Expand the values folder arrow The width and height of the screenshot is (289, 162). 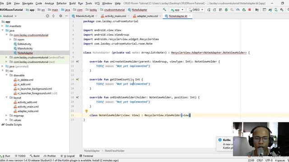pos(6,120)
